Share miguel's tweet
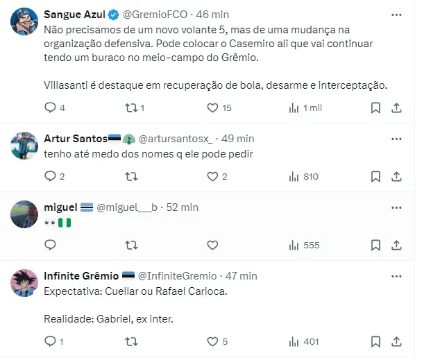This screenshot has height=360, width=431. [x=396, y=245]
